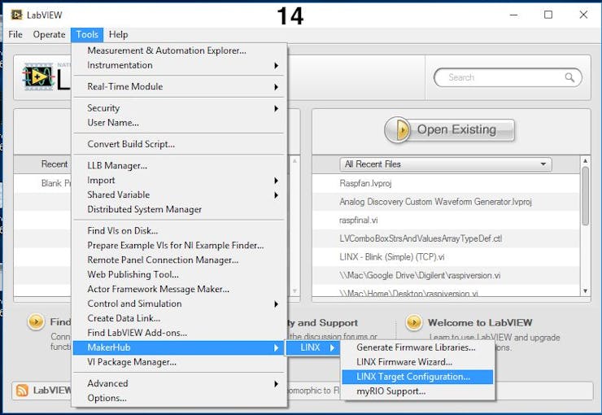Click the Open Existing button
This screenshot has width=602, height=415.
click(450, 130)
